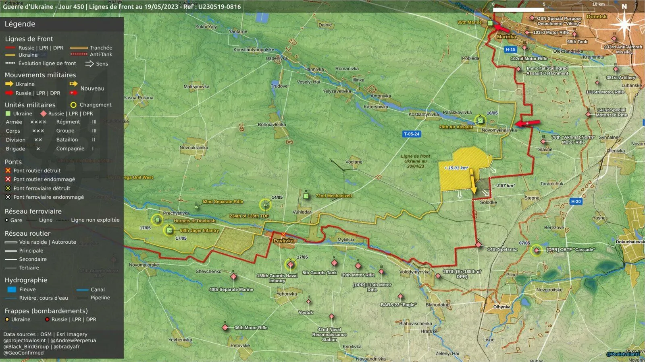Image resolution: width=645 pixels, height=362 pixels.
Task: Click the blue Fleuve legend swatch
Action: tap(12, 289)
